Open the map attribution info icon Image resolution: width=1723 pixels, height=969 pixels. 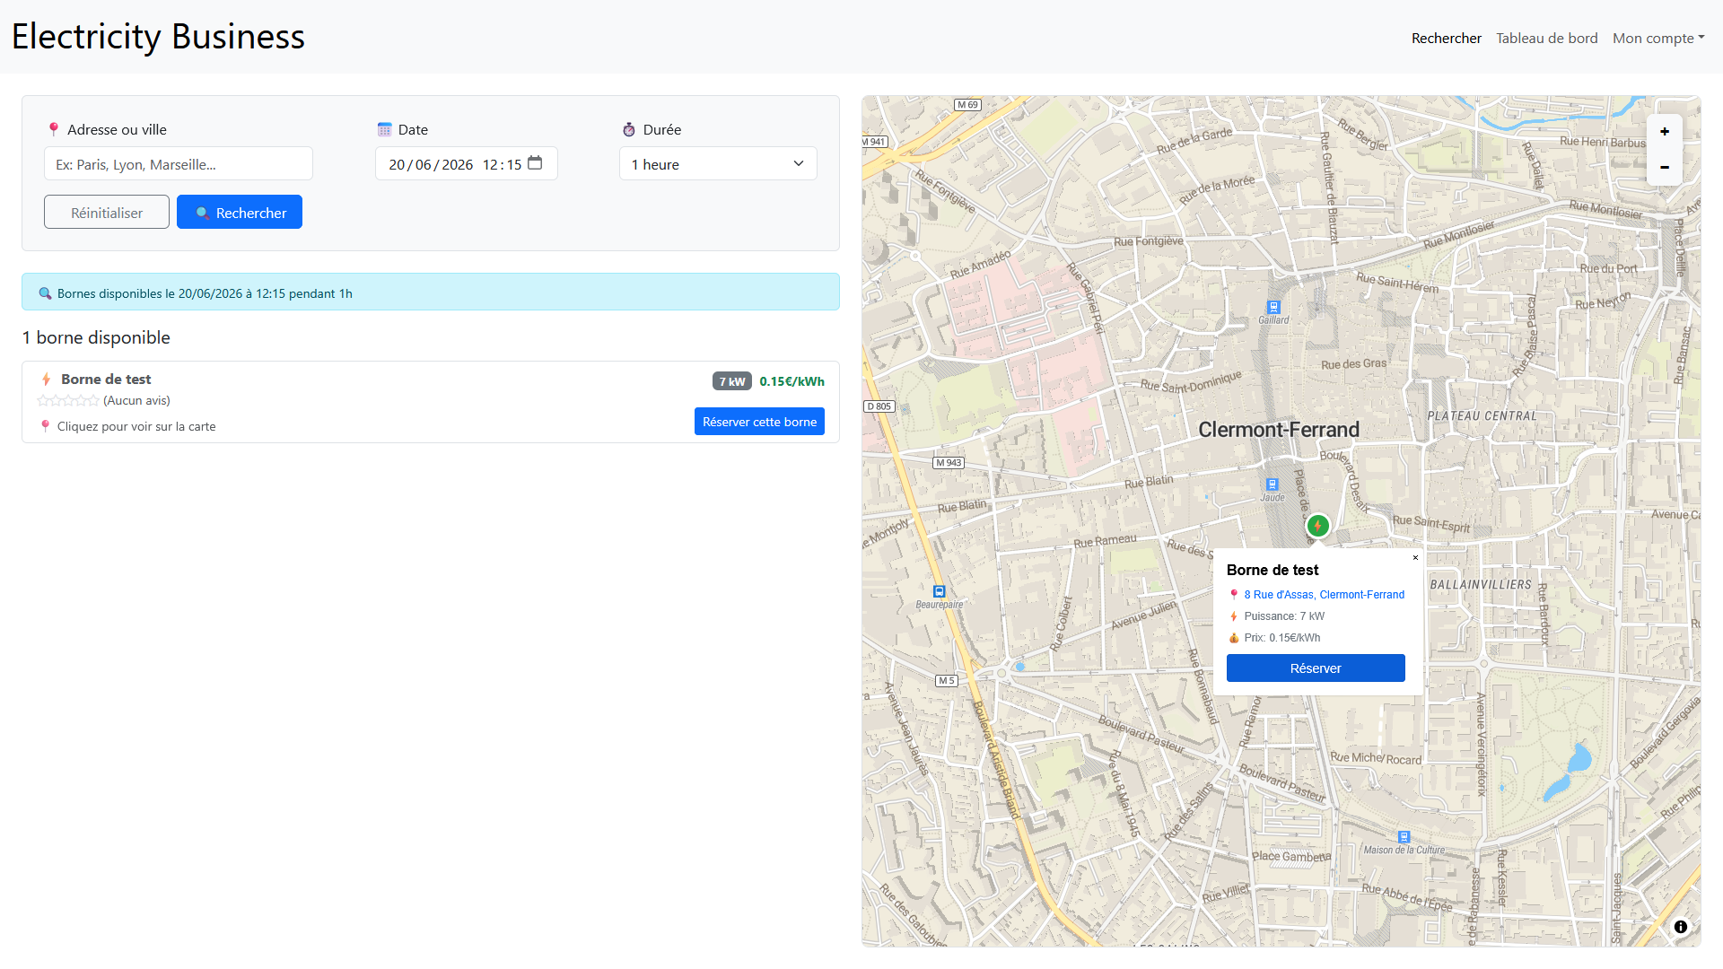tap(1681, 927)
